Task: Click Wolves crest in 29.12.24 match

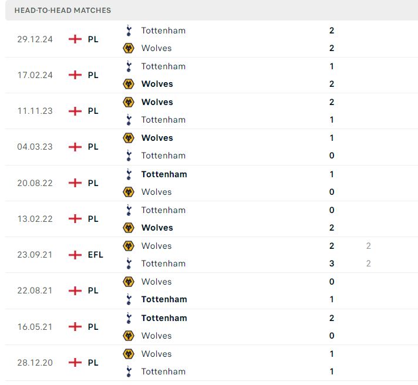Action: 129,48
